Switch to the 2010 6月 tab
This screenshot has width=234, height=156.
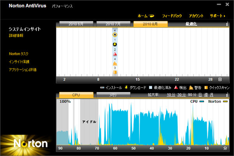[76, 24]
